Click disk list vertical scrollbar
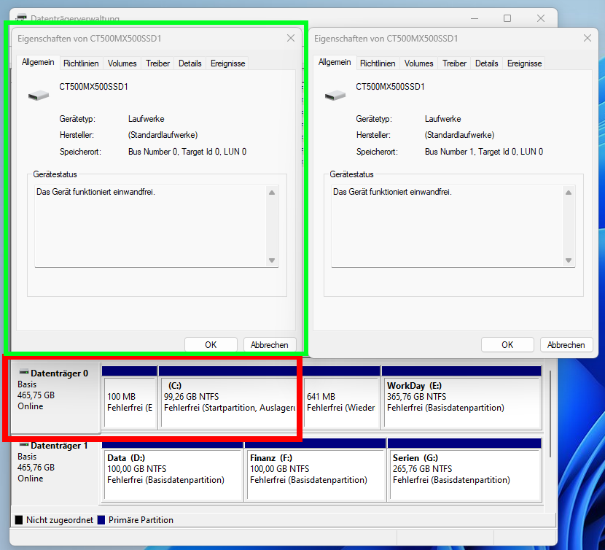This screenshot has height=550, width=605. tap(550, 414)
